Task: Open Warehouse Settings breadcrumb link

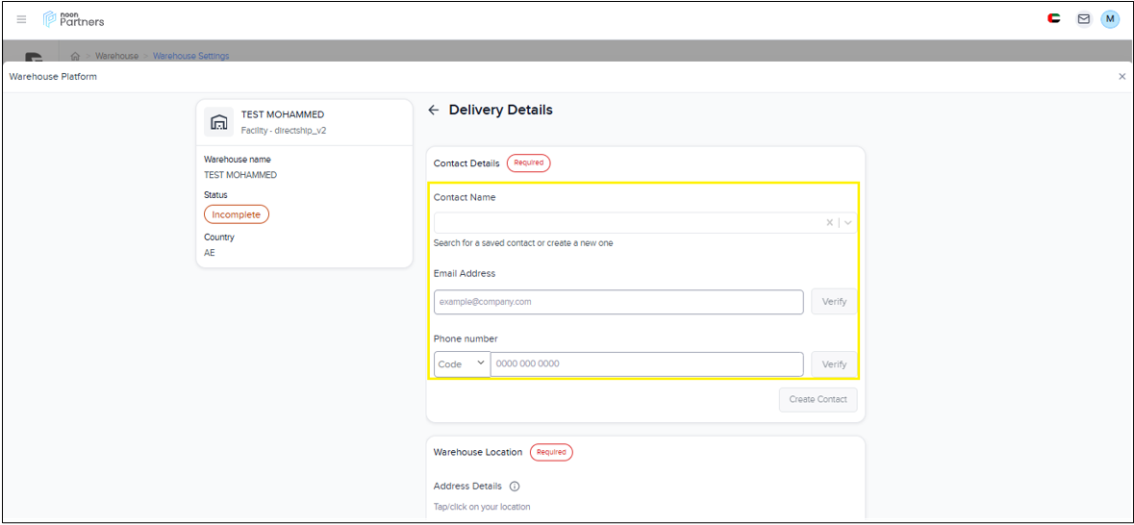Action: point(190,56)
